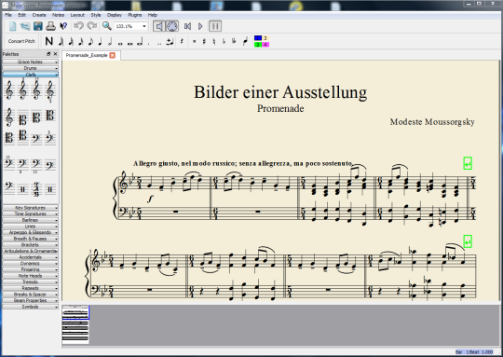Select the quarter note duration

point(100,41)
